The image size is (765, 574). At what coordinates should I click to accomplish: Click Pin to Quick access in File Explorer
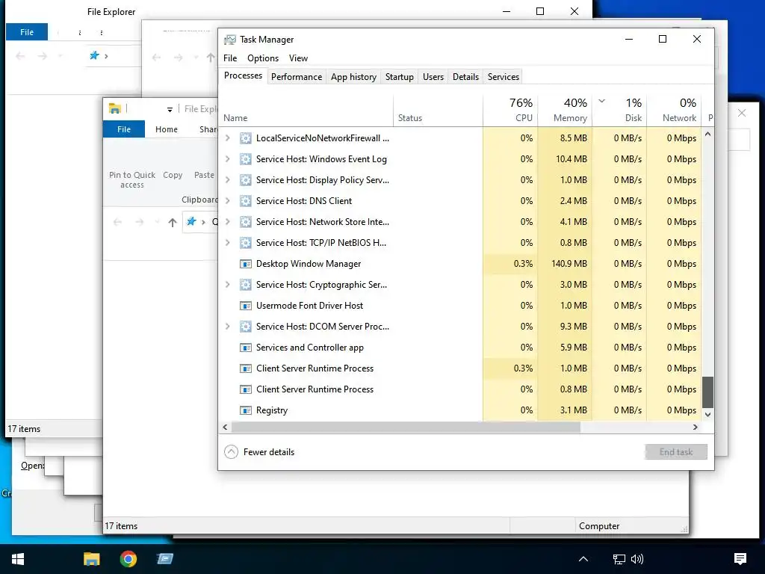[x=131, y=179]
